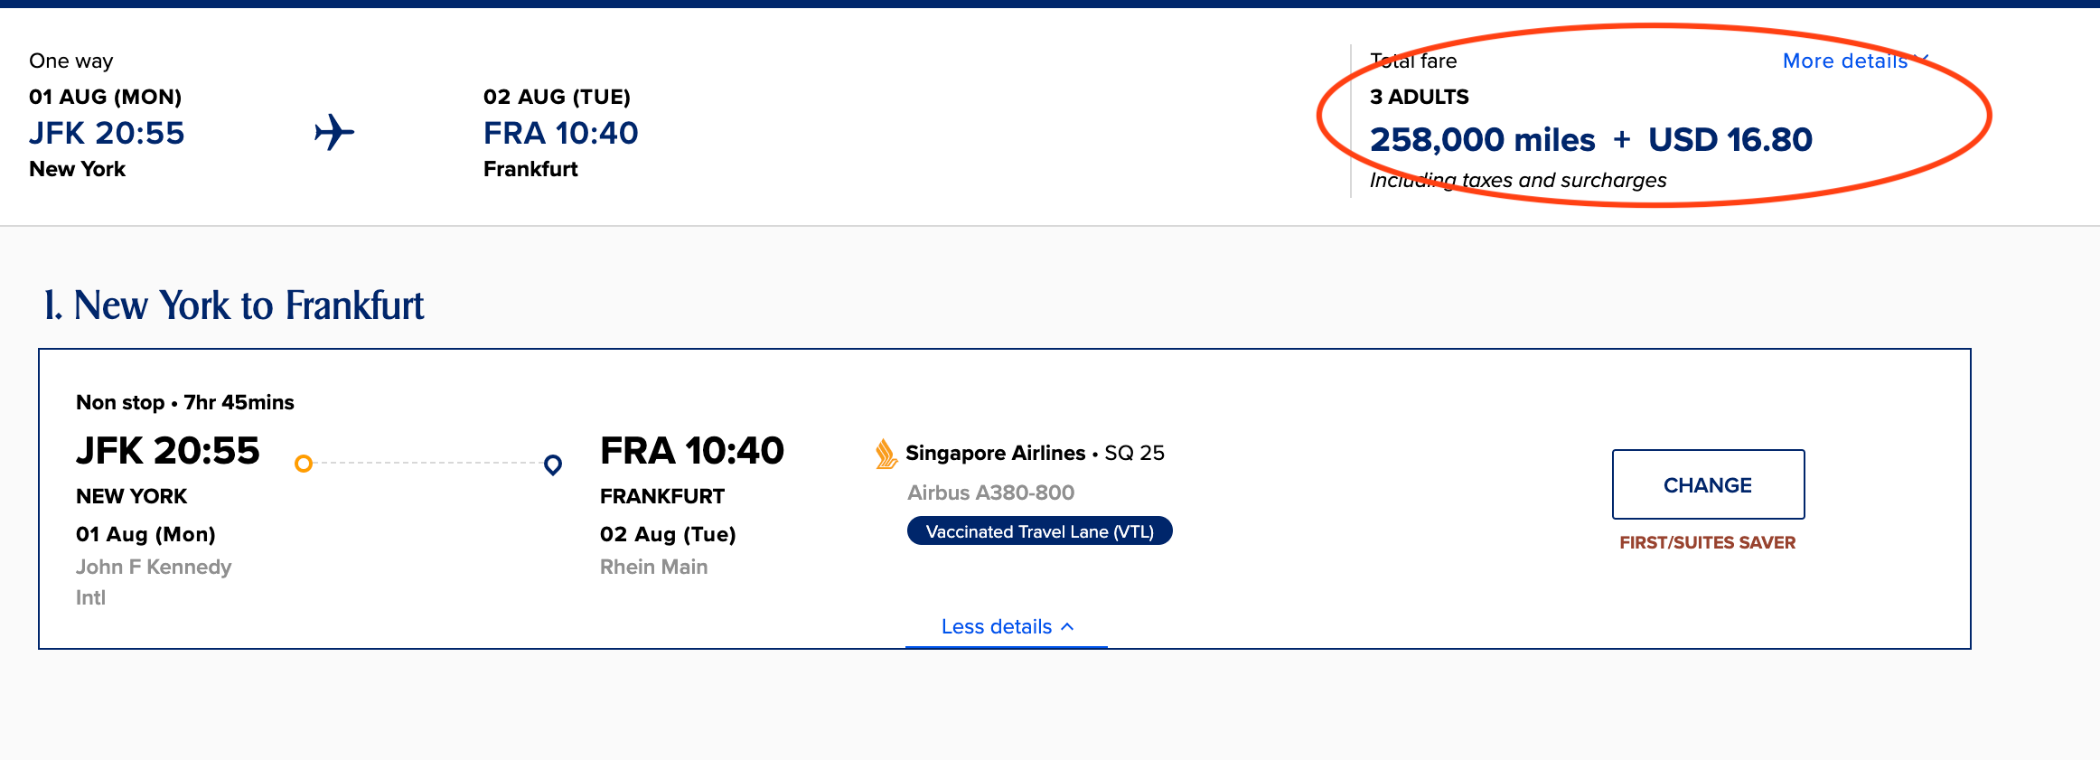Click the Vaccinated Travel Lane (VTL) badge
The width and height of the screenshot is (2100, 760).
pyautogui.click(x=1039, y=531)
